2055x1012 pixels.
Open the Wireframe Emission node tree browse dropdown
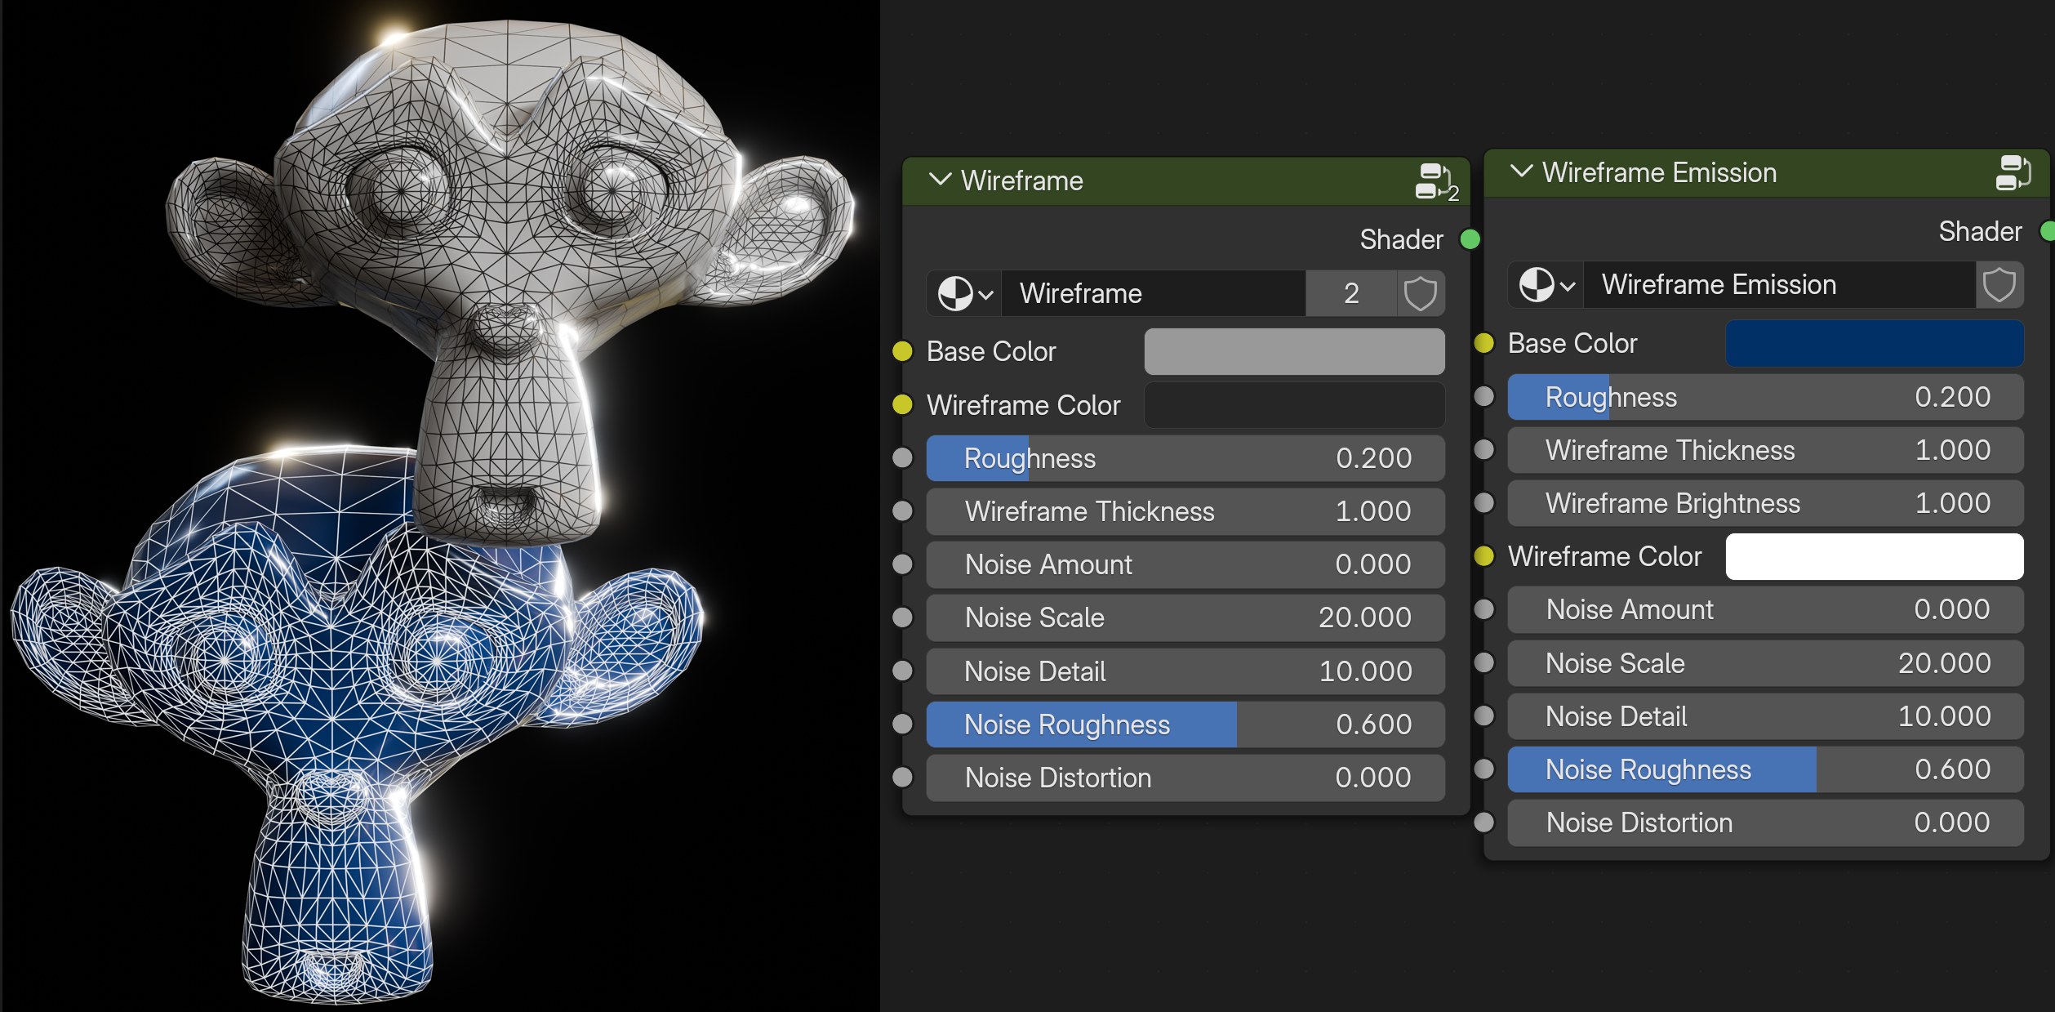pyautogui.click(x=1546, y=285)
